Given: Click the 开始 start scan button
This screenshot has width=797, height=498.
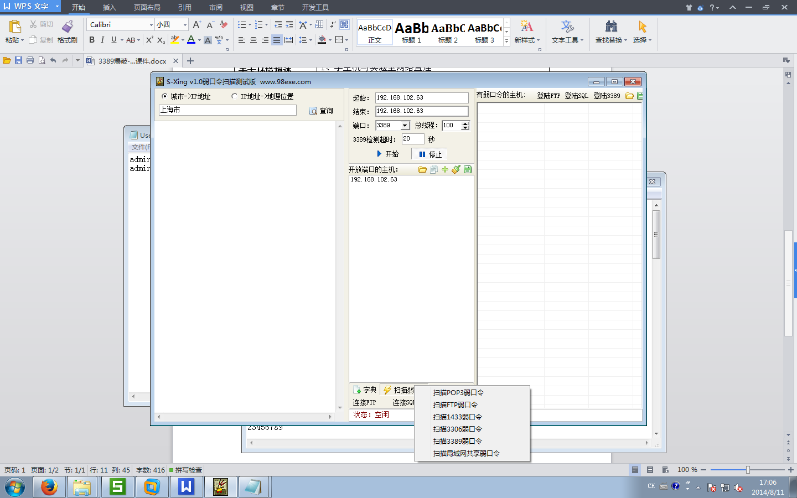Looking at the screenshot, I should coord(388,154).
